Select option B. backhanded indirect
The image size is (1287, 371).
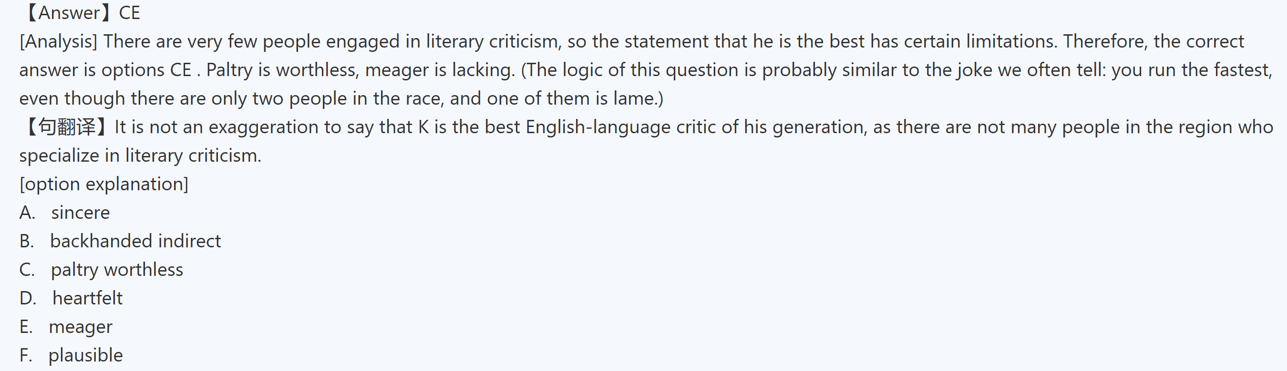click(135, 241)
